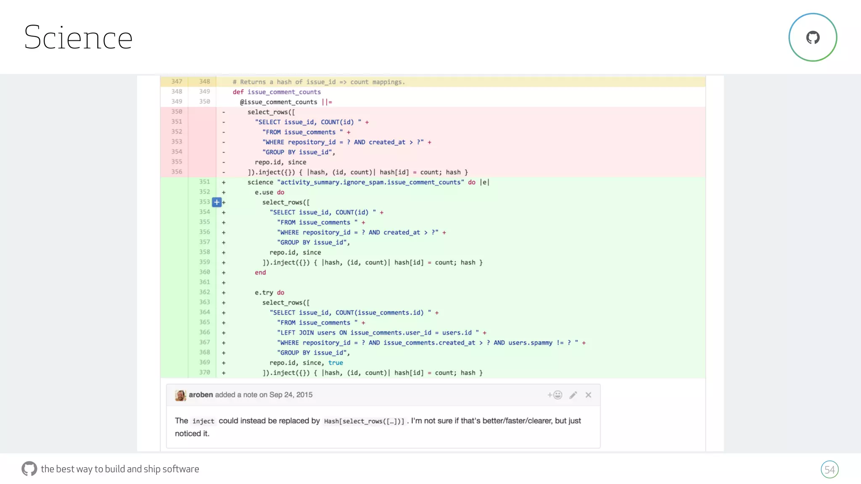Screen dimensions: 861x484
Task: Click new line number 351 in the diff
Action: pos(204,182)
